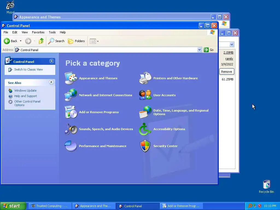280x210 pixels.
Task: Open dropdown in Add or Remove Programs window
Action: pyautogui.click(x=232, y=44)
